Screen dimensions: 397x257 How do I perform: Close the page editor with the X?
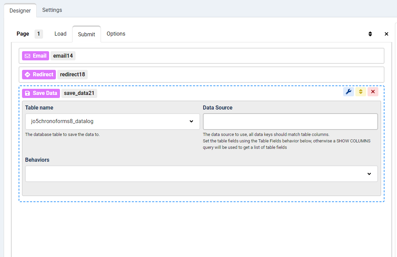click(386, 34)
